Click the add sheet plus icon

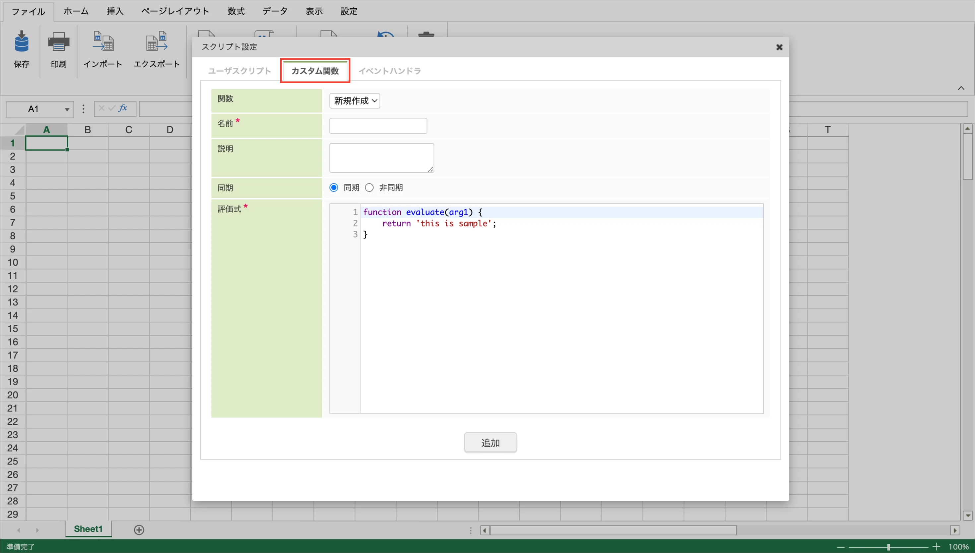[139, 530]
